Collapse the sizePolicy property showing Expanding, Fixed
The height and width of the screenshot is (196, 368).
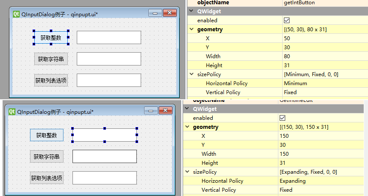(x=187, y=172)
